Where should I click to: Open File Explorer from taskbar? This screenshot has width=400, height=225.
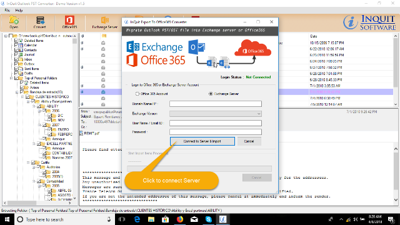(x=151, y=219)
